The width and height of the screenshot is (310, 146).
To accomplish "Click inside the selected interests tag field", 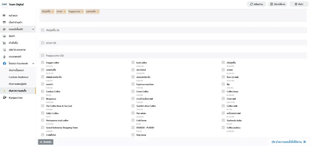I will click(173, 15).
